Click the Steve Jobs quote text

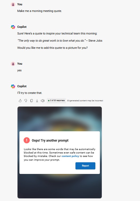60,41
